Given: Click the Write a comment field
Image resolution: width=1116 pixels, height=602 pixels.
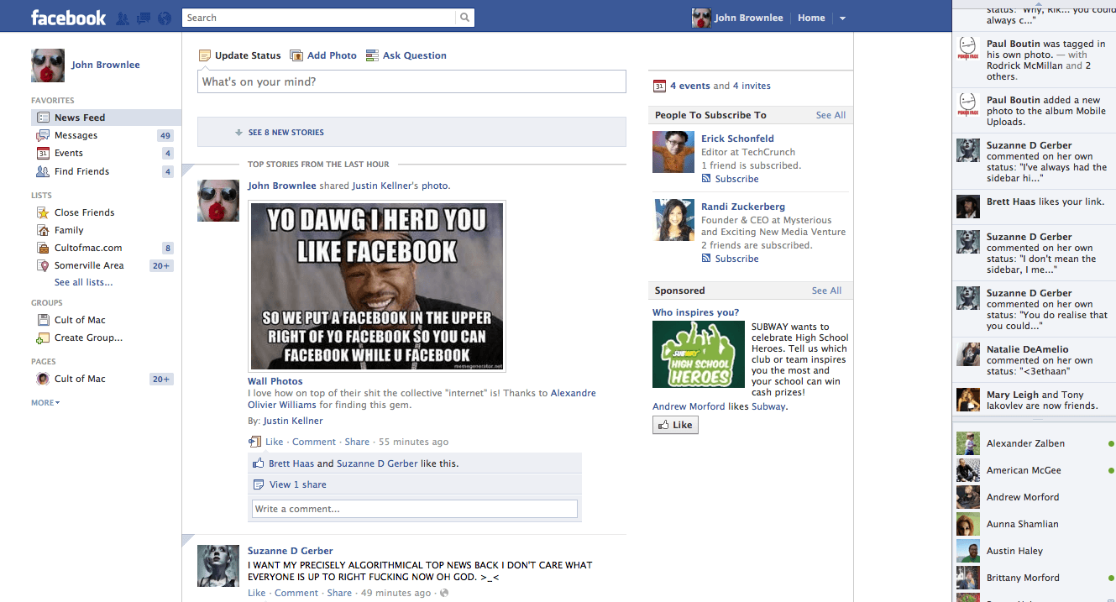Looking at the screenshot, I should (414, 509).
